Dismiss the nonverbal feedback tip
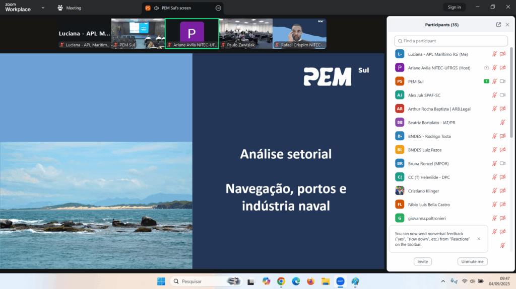 pos(479,239)
